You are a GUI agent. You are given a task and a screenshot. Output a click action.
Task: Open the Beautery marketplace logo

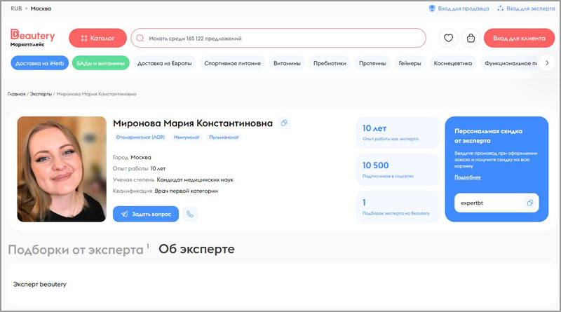click(x=32, y=38)
